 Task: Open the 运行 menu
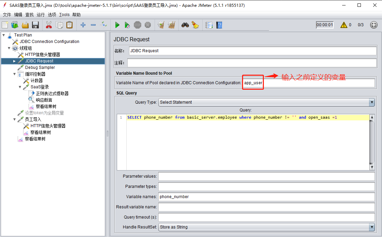41,15
